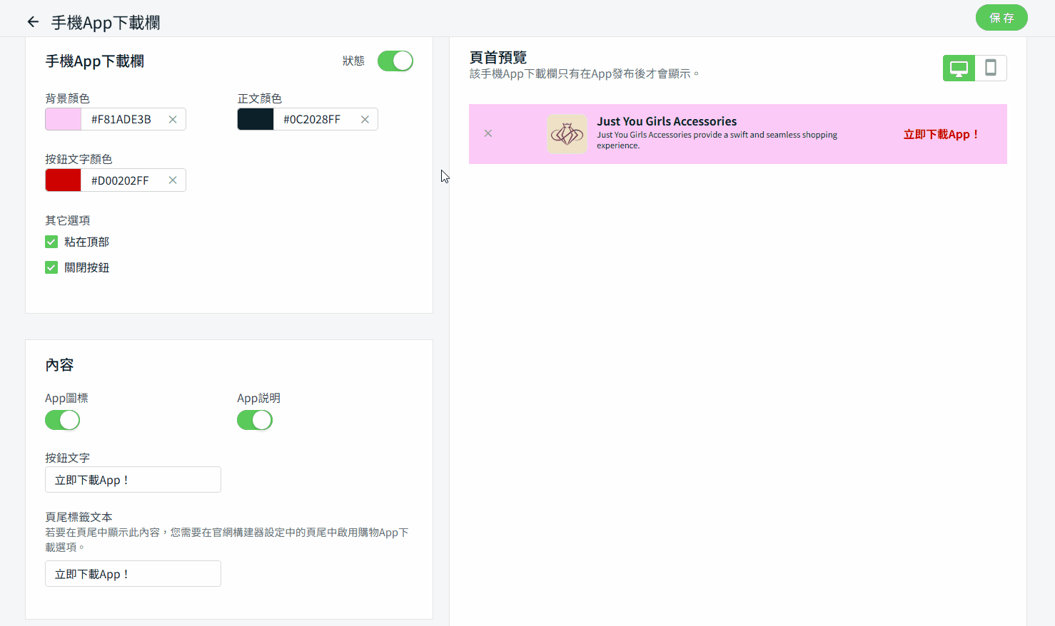Open the pink background color swatch
This screenshot has height=626, width=1055.
[x=64, y=120]
